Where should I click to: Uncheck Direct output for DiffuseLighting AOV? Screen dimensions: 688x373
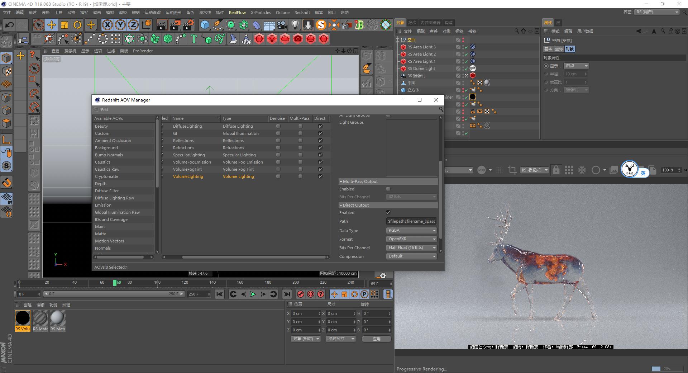pyautogui.click(x=321, y=126)
